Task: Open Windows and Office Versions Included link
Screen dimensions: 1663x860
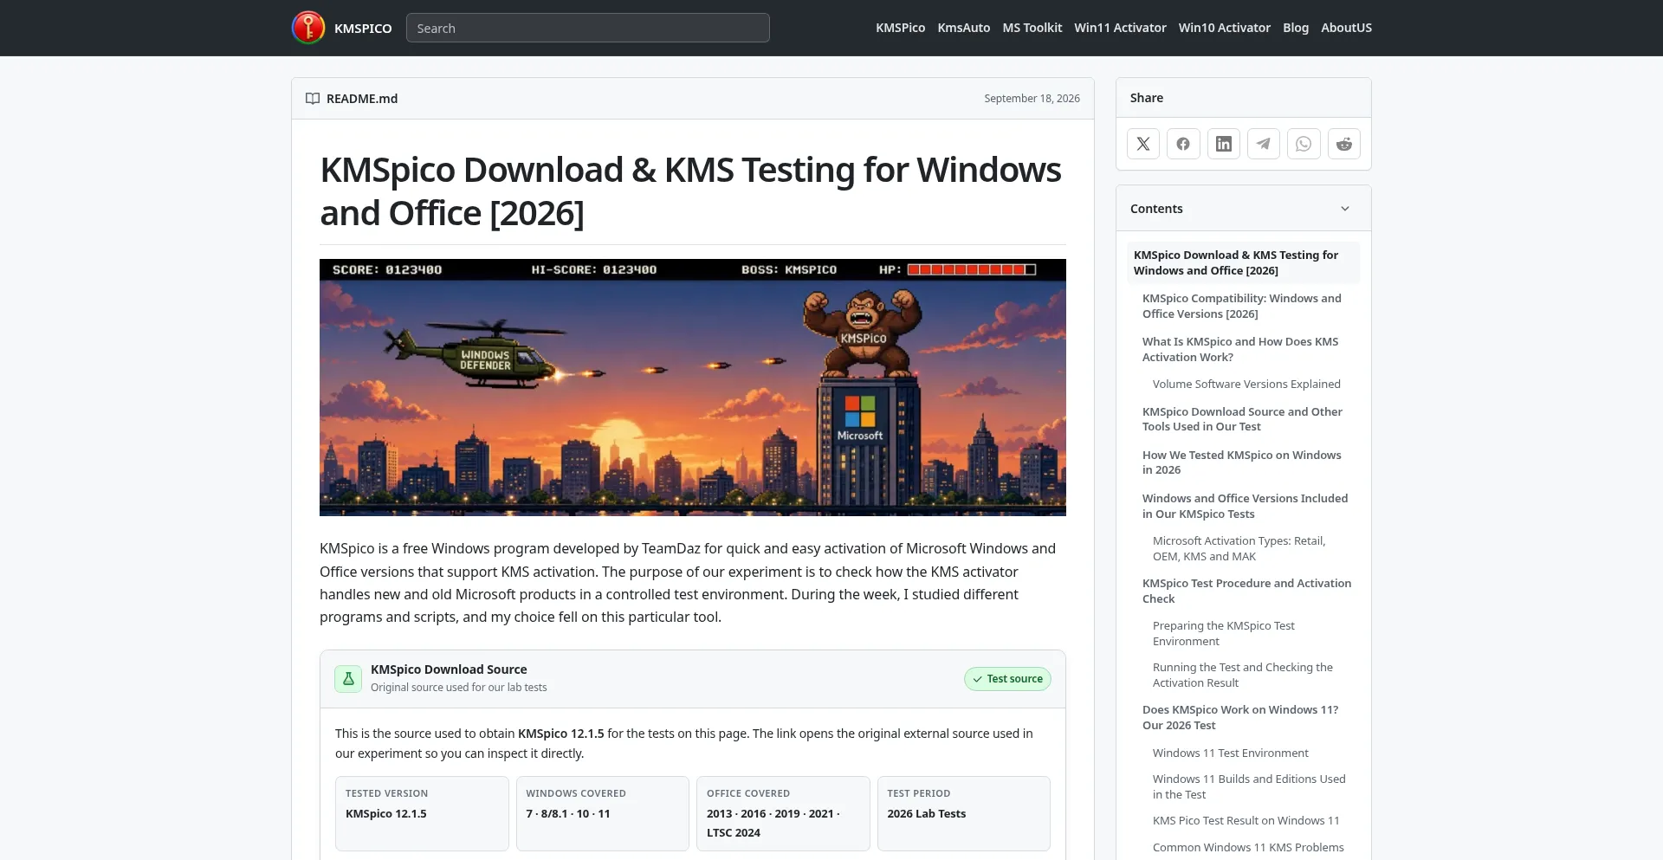Action: 1245,506
